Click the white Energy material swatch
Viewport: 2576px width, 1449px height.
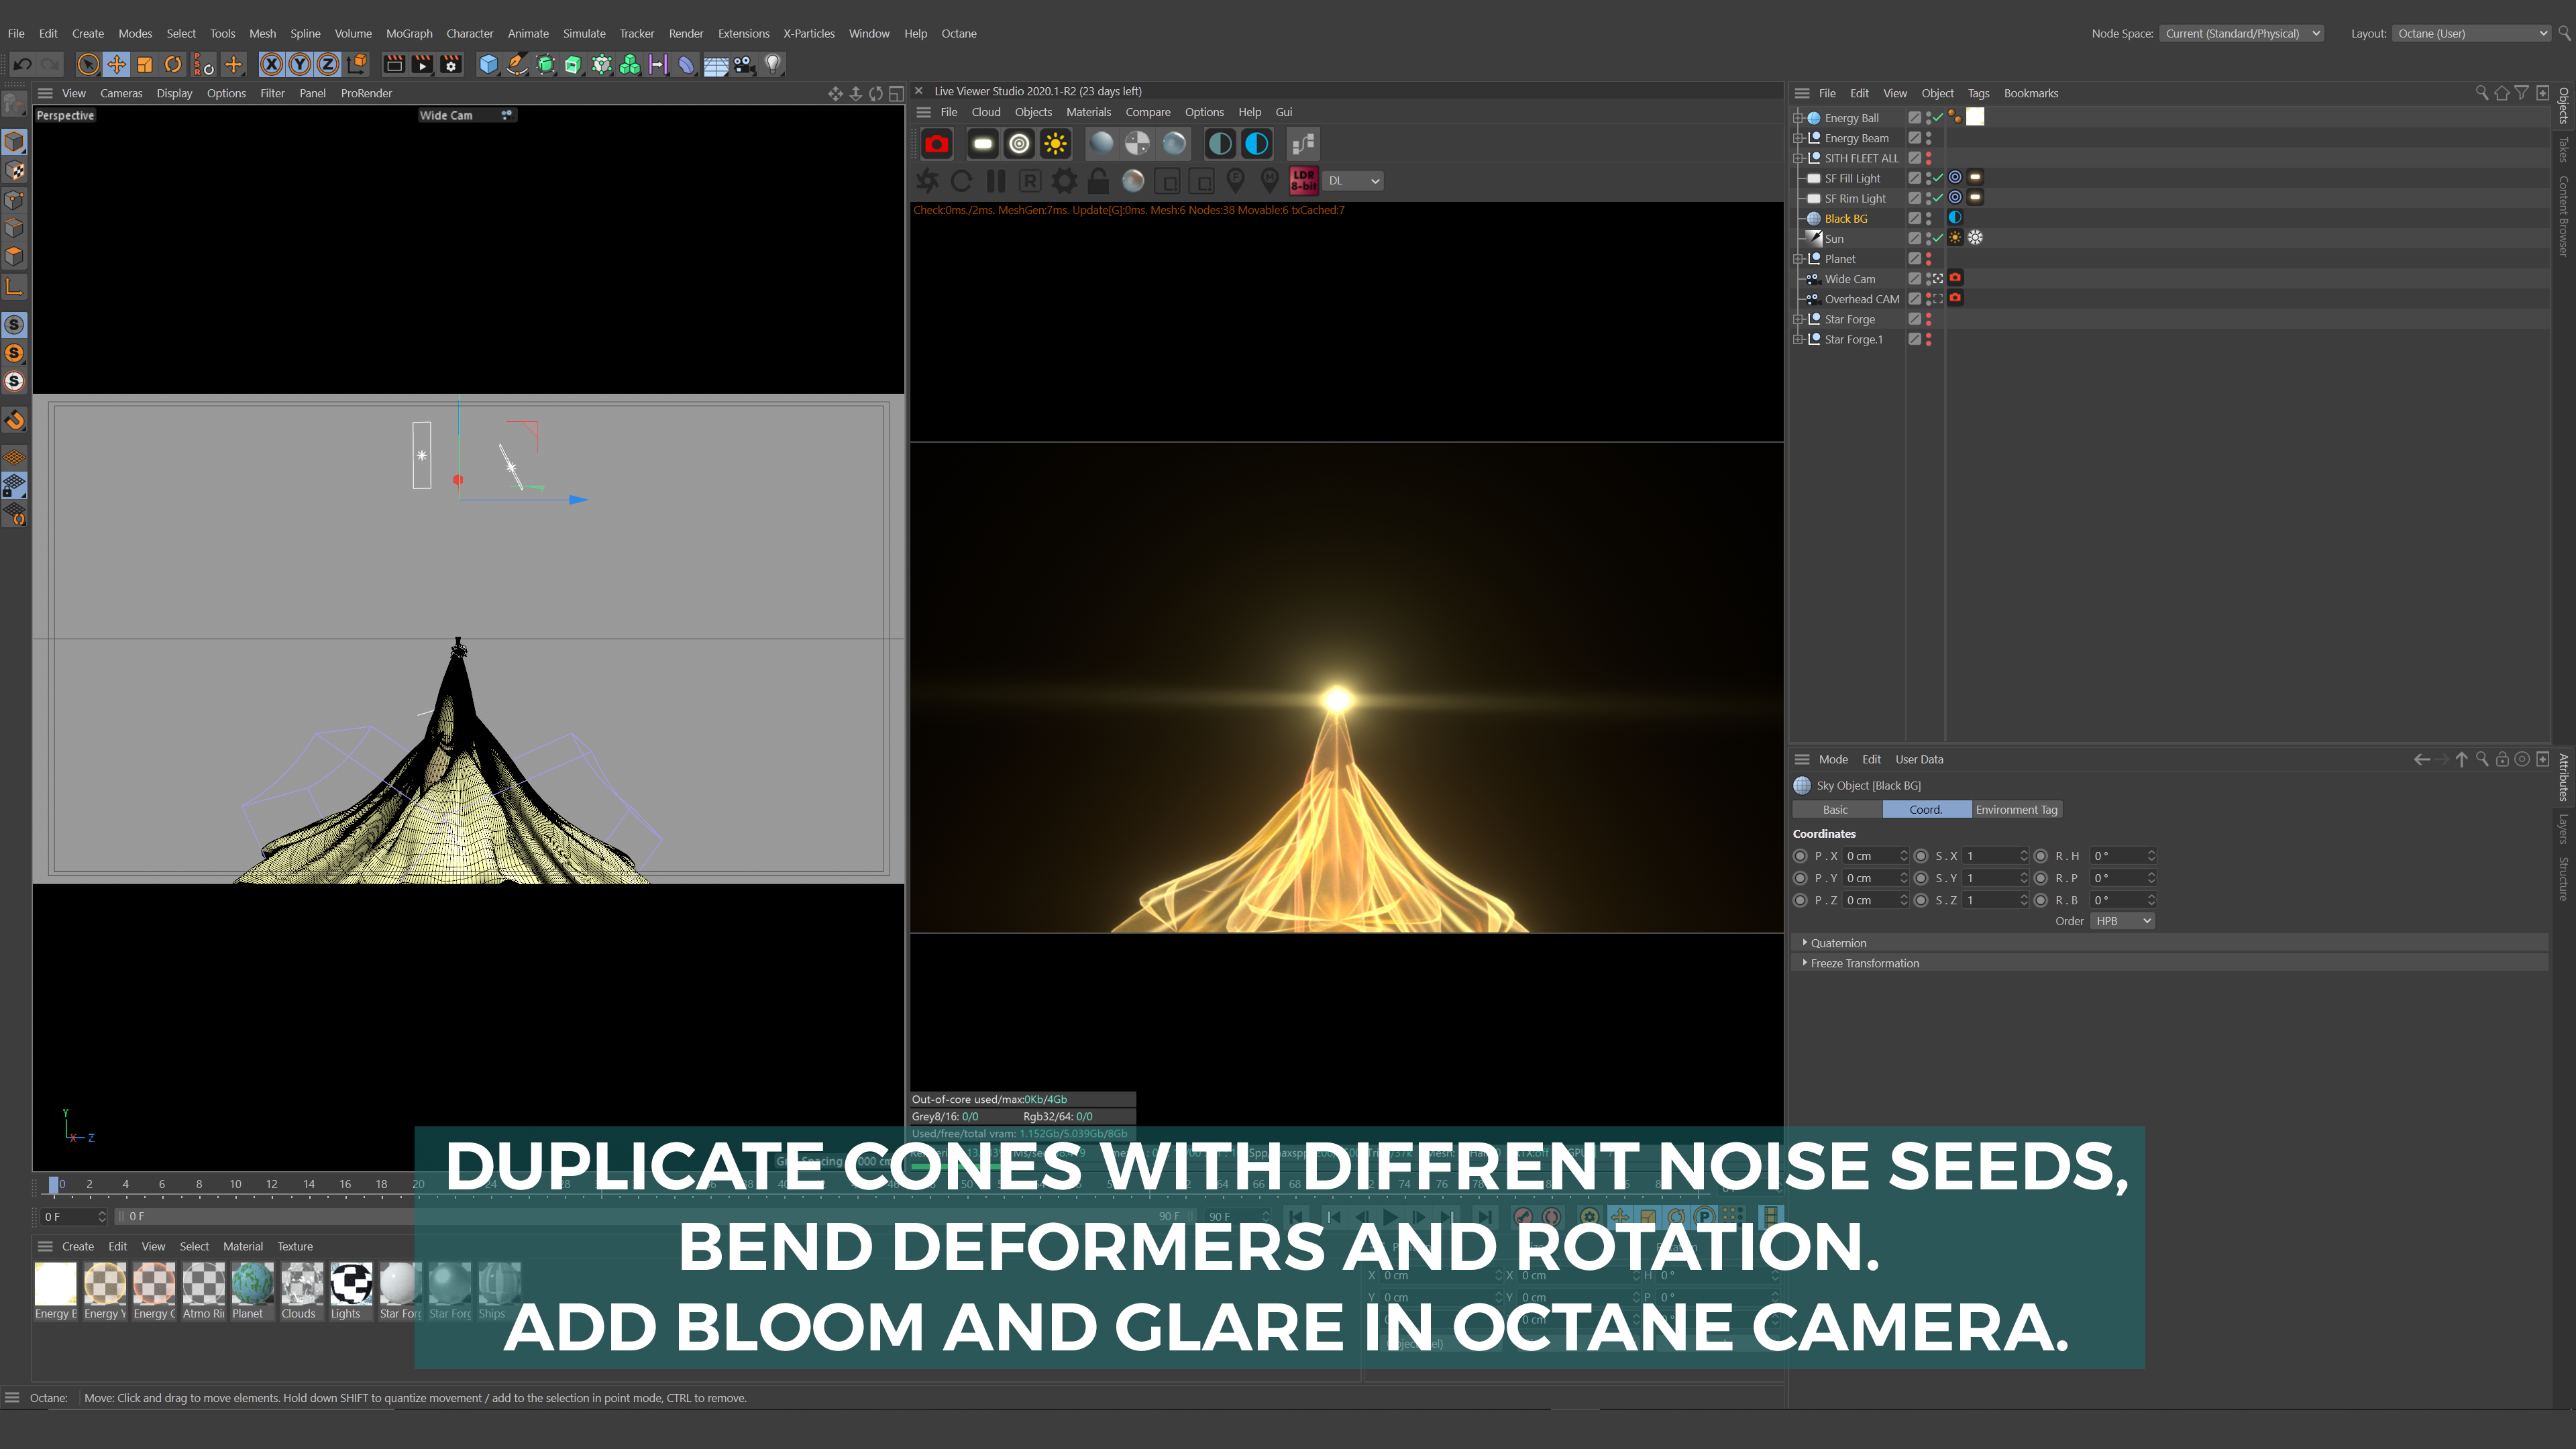[x=55, y=1284]
